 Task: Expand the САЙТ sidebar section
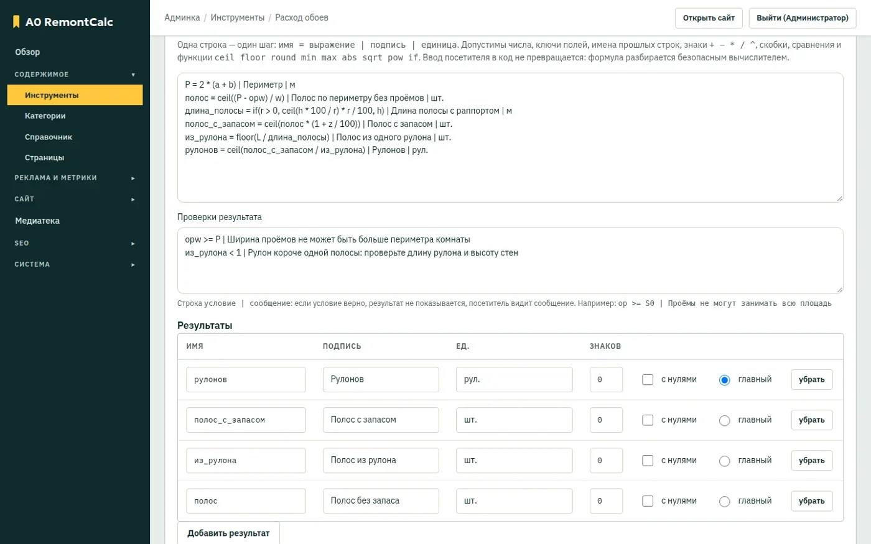coord(75,199)
